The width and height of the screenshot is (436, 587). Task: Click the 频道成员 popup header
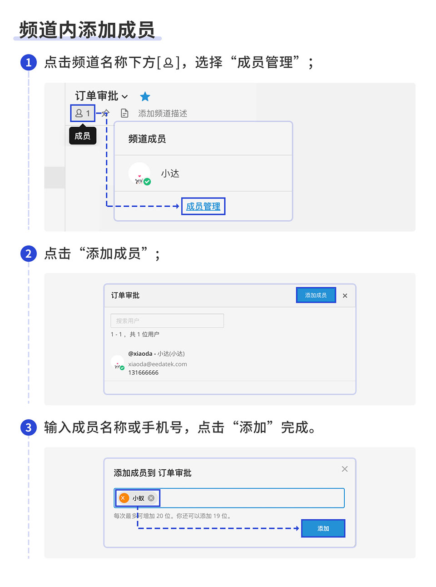[203, 139]
